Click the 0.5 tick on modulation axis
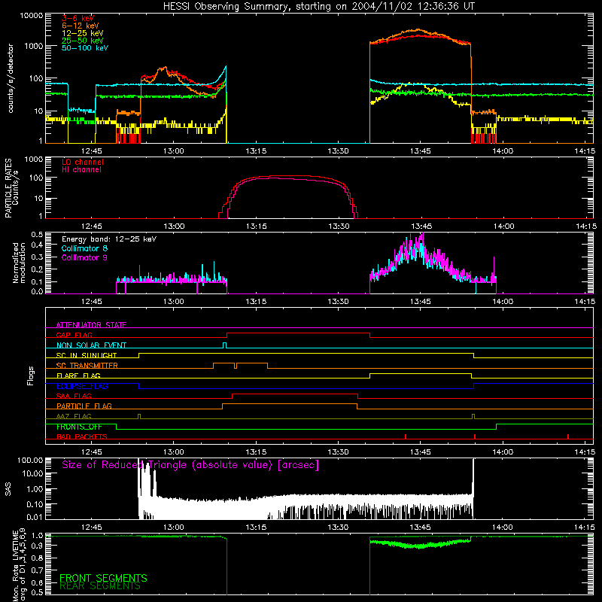Viewport: 602px width, 602px height. tap(37, 235)
